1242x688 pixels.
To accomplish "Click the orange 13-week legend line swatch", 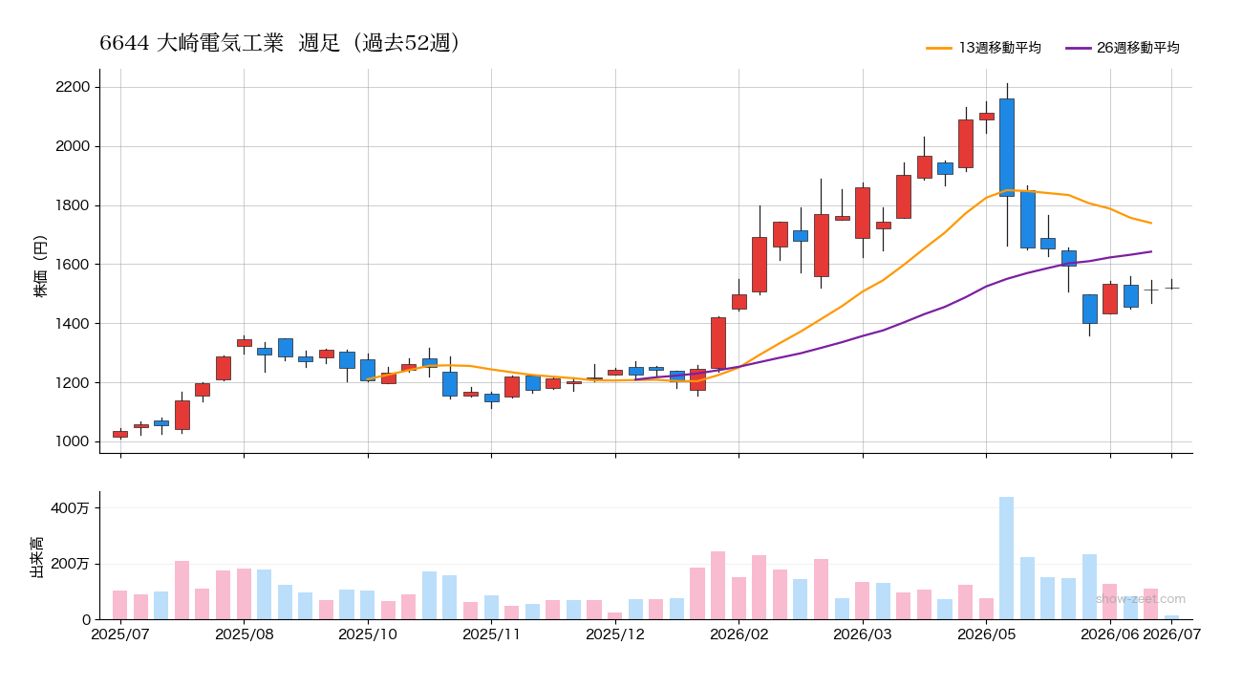I will (939, 48).
